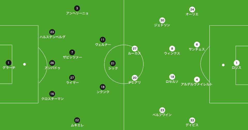
Task: Click black number 11 marker ヴェルナー
Action: [x=103, y=40]
